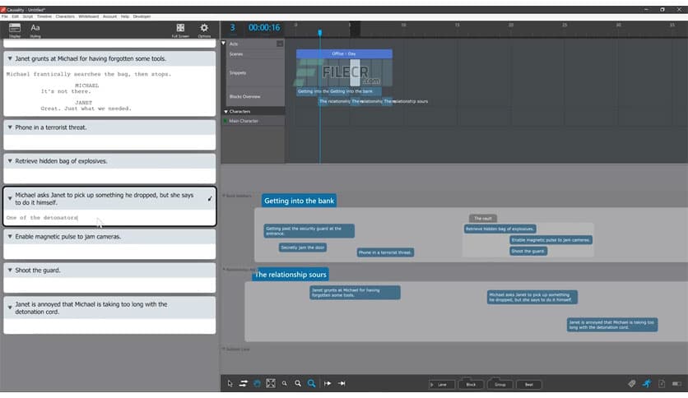This screenshot has height=398, width=688.
Task: Click the fit-to-view frame icon
Action: coord(270,383)
